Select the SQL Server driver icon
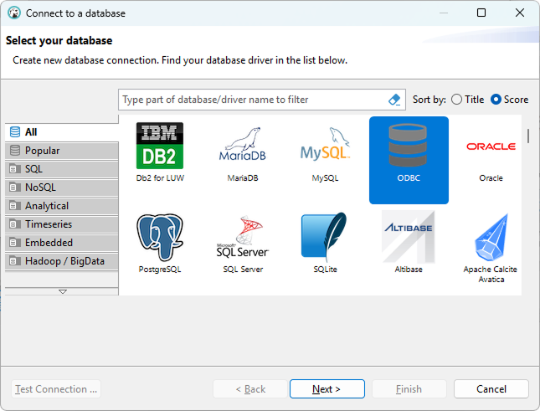The image size is (540, 411). coord(242,238)
